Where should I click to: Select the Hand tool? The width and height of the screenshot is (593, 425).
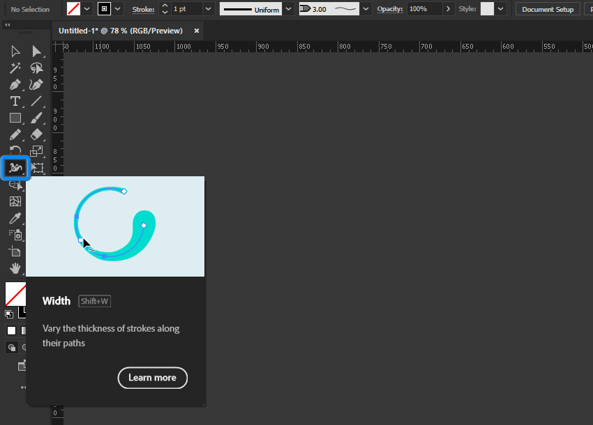coord(15,268)
